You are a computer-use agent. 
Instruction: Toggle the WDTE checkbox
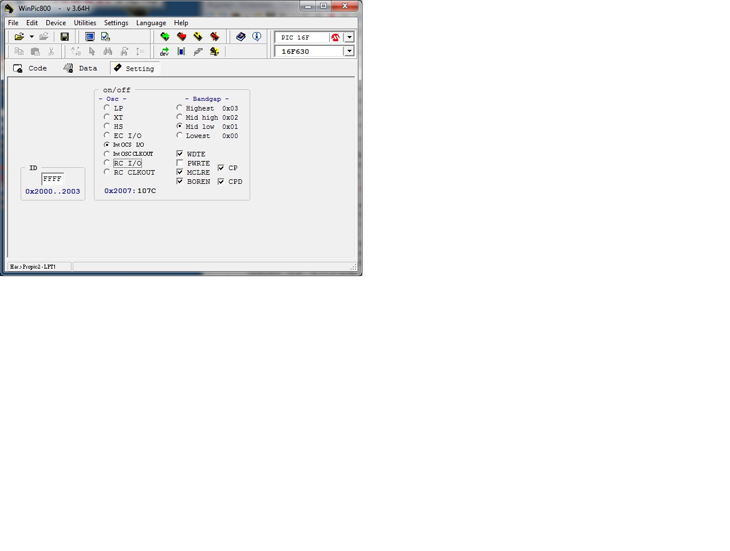pos(180,154)
